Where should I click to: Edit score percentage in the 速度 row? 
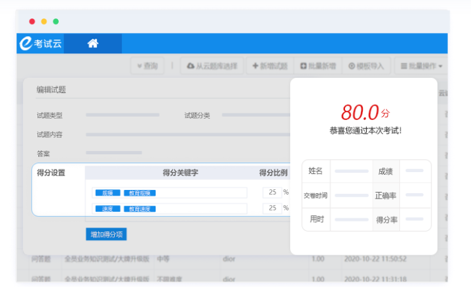272,208
